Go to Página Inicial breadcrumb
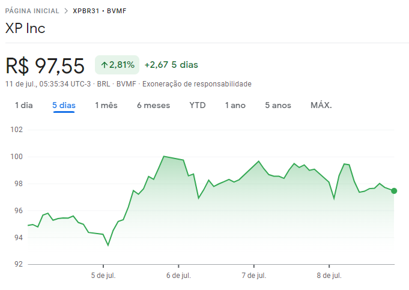The width and height of the screenshot is (409, 290). [x=32, y=11]
